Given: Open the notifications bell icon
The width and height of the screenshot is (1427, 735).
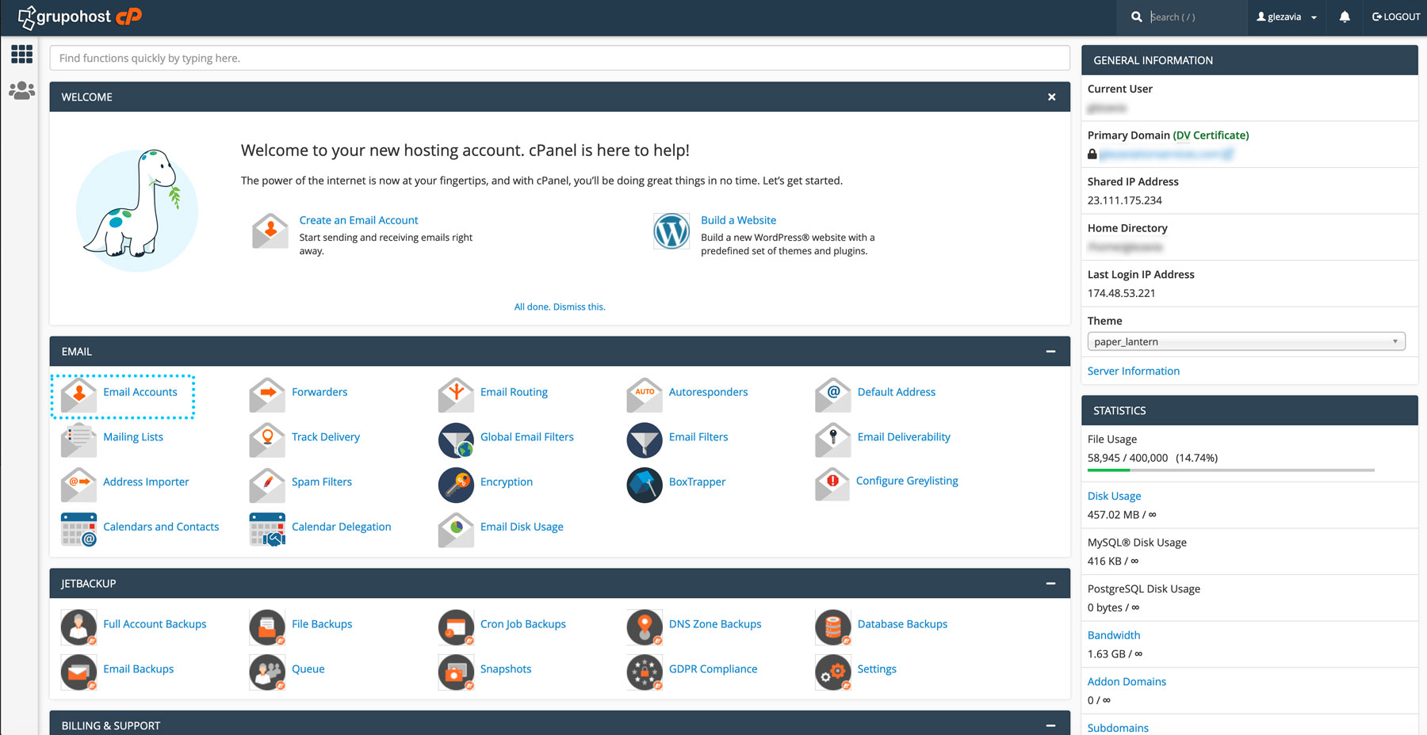Looking at the screenshot, I should click(x=1345, y=17).
